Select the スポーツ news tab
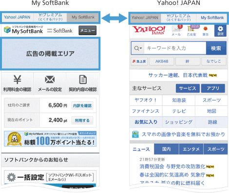 click(215, 149)
